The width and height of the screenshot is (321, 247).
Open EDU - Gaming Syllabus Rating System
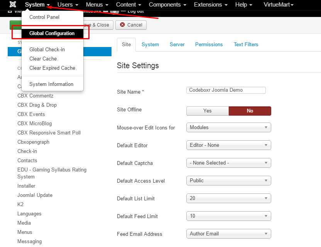point(52,173)
